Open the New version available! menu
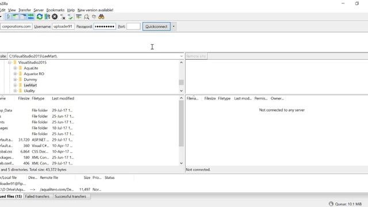368x207 pixels. [95, 10]
